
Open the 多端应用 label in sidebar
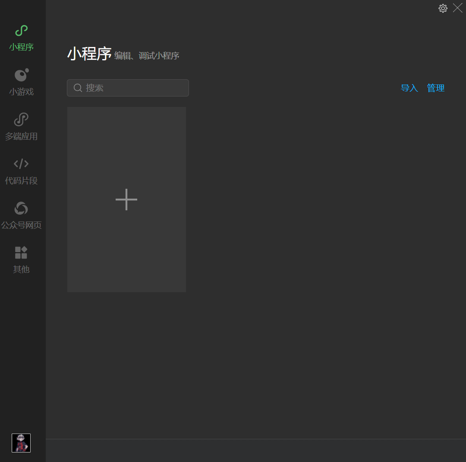pos(21,137)
